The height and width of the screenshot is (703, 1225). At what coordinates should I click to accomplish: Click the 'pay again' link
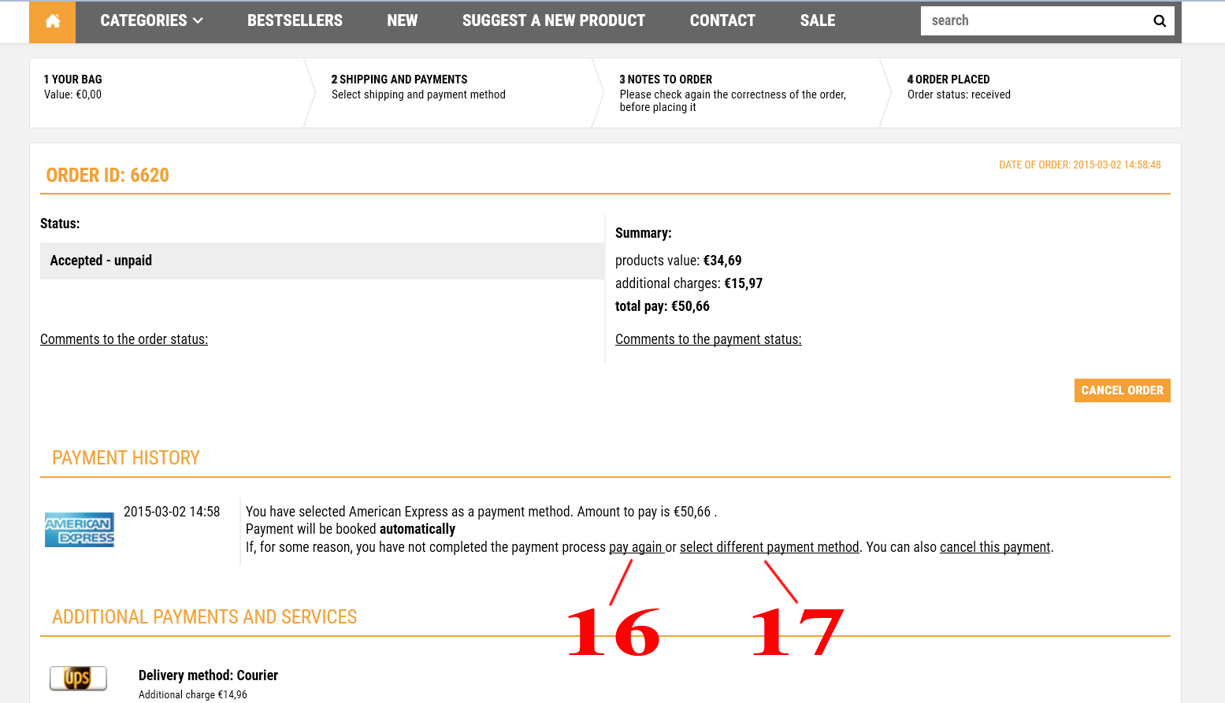[636, 547]
